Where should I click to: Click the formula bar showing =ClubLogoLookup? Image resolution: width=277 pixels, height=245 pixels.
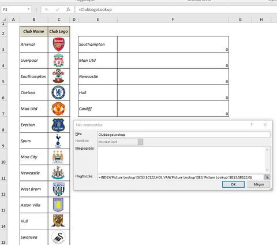(x=176, y=9)
